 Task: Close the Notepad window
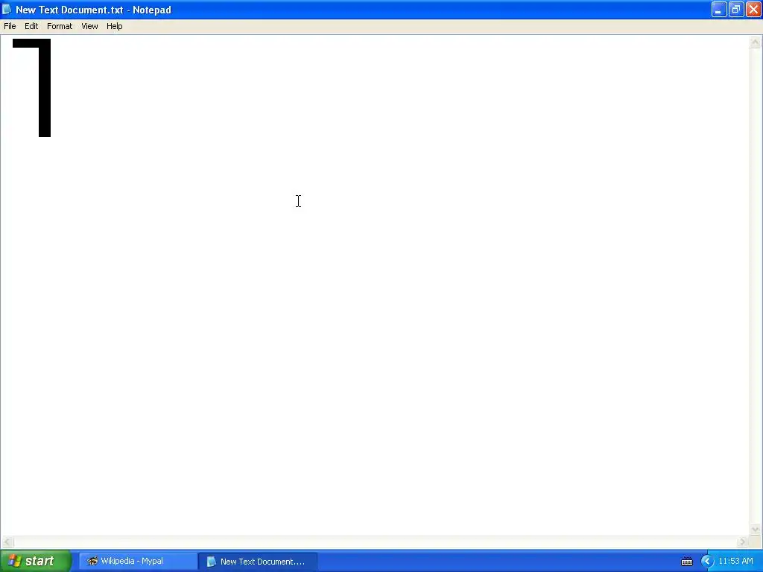pyautogui.click(x=753, y=9)
